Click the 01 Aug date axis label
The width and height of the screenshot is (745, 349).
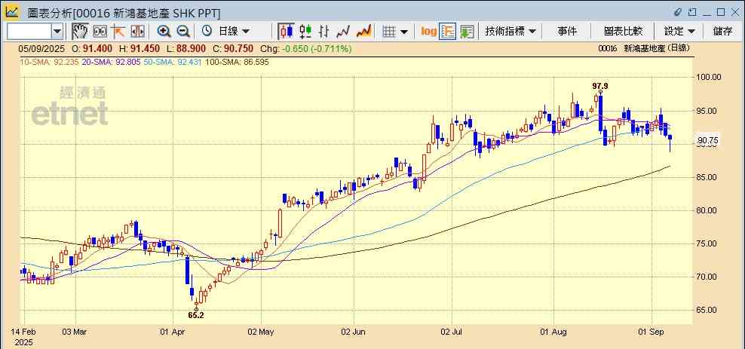coord(555,332)
